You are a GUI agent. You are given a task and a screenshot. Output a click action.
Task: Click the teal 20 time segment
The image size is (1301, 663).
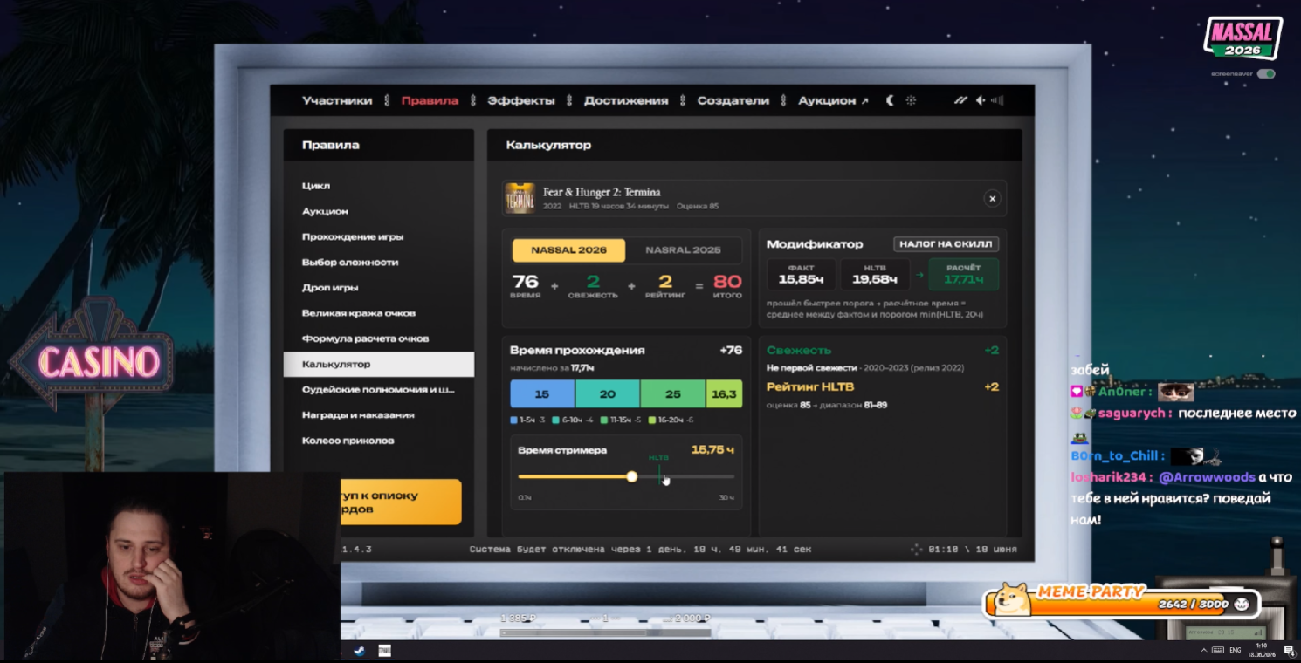click(608, 394)
